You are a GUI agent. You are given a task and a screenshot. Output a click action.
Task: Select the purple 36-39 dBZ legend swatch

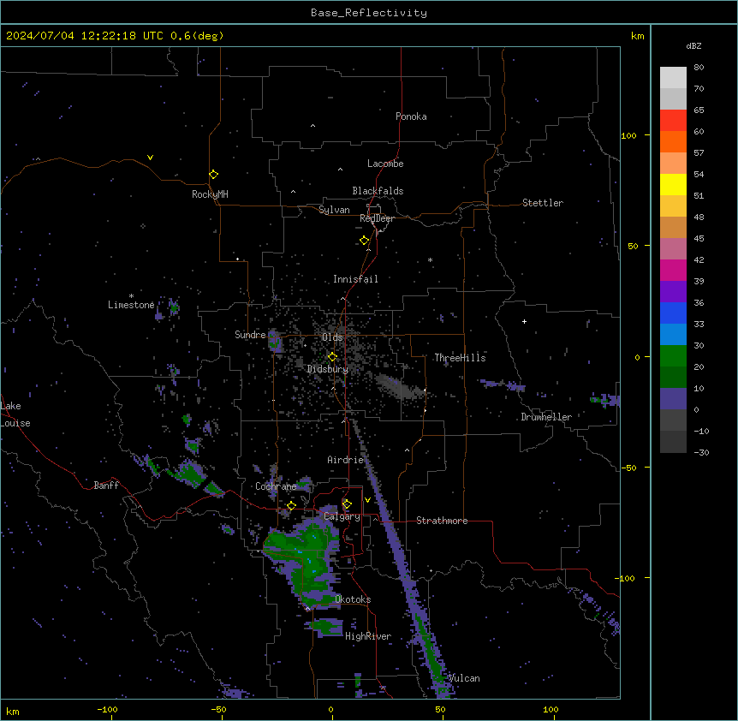[673, 291]
